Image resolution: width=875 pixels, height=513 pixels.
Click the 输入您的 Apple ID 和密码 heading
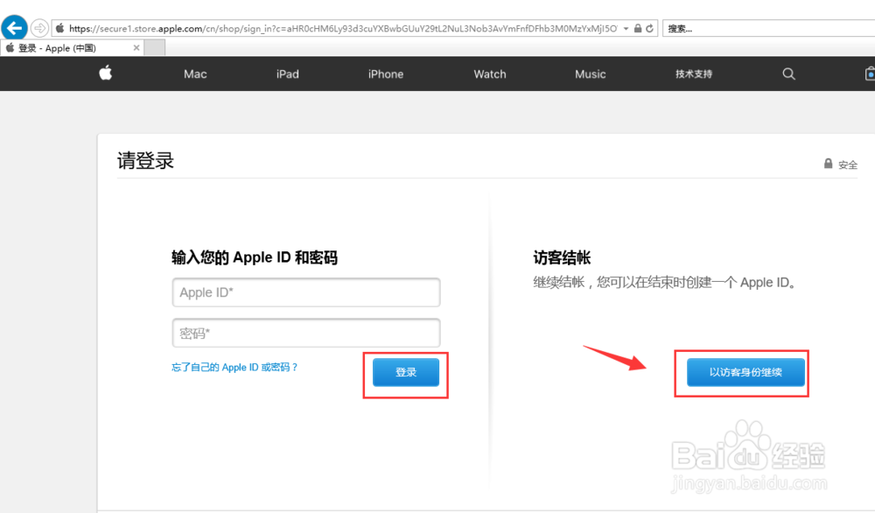255,258
